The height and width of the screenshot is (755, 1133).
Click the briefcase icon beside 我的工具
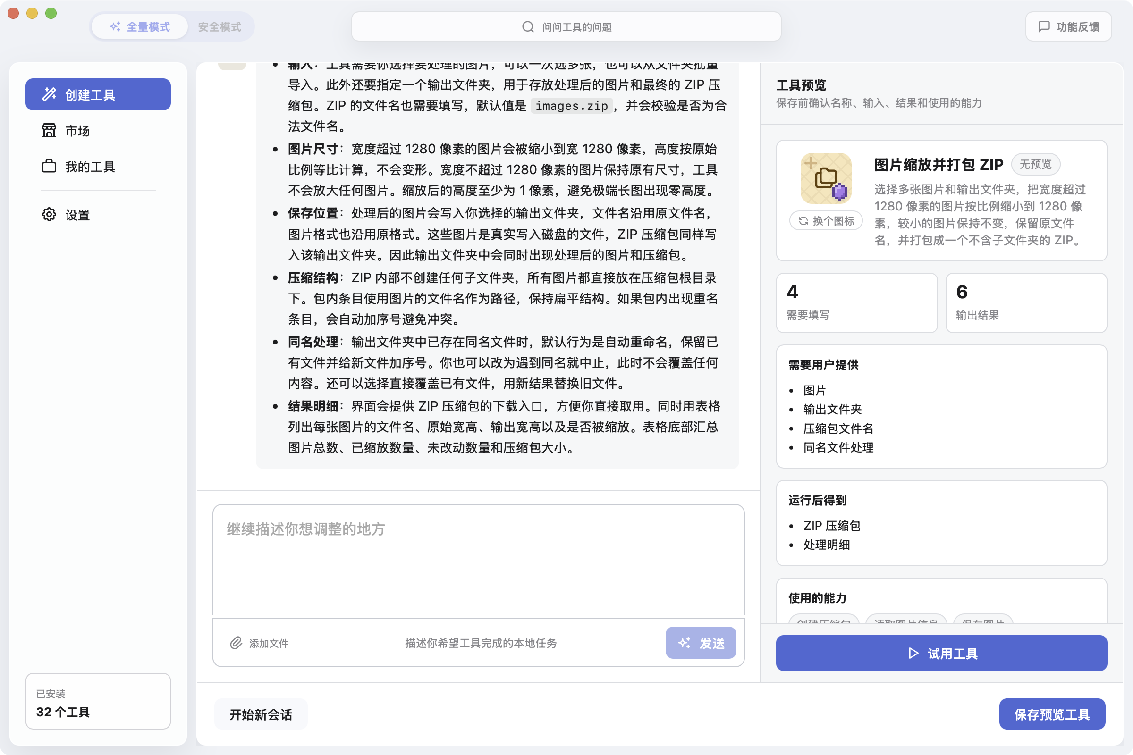click(x=49, y=167)
